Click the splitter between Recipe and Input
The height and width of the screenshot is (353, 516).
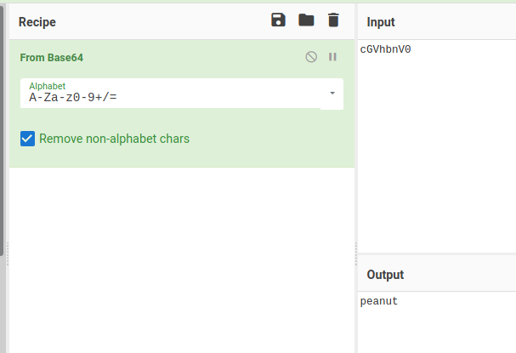356,247
